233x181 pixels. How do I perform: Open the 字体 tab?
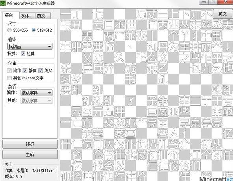(x=27, y=16)
